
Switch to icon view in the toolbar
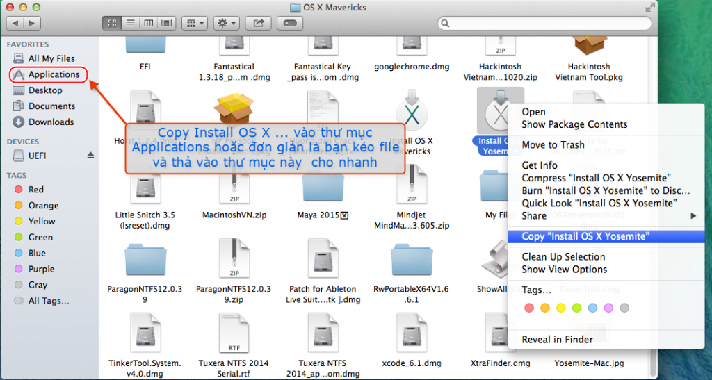[x=112, y=23]
